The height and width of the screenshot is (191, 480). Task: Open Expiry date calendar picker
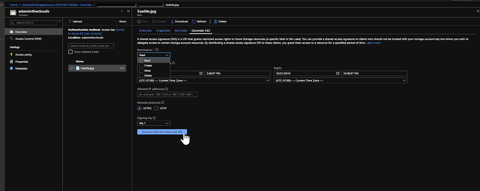click(337, 73)
